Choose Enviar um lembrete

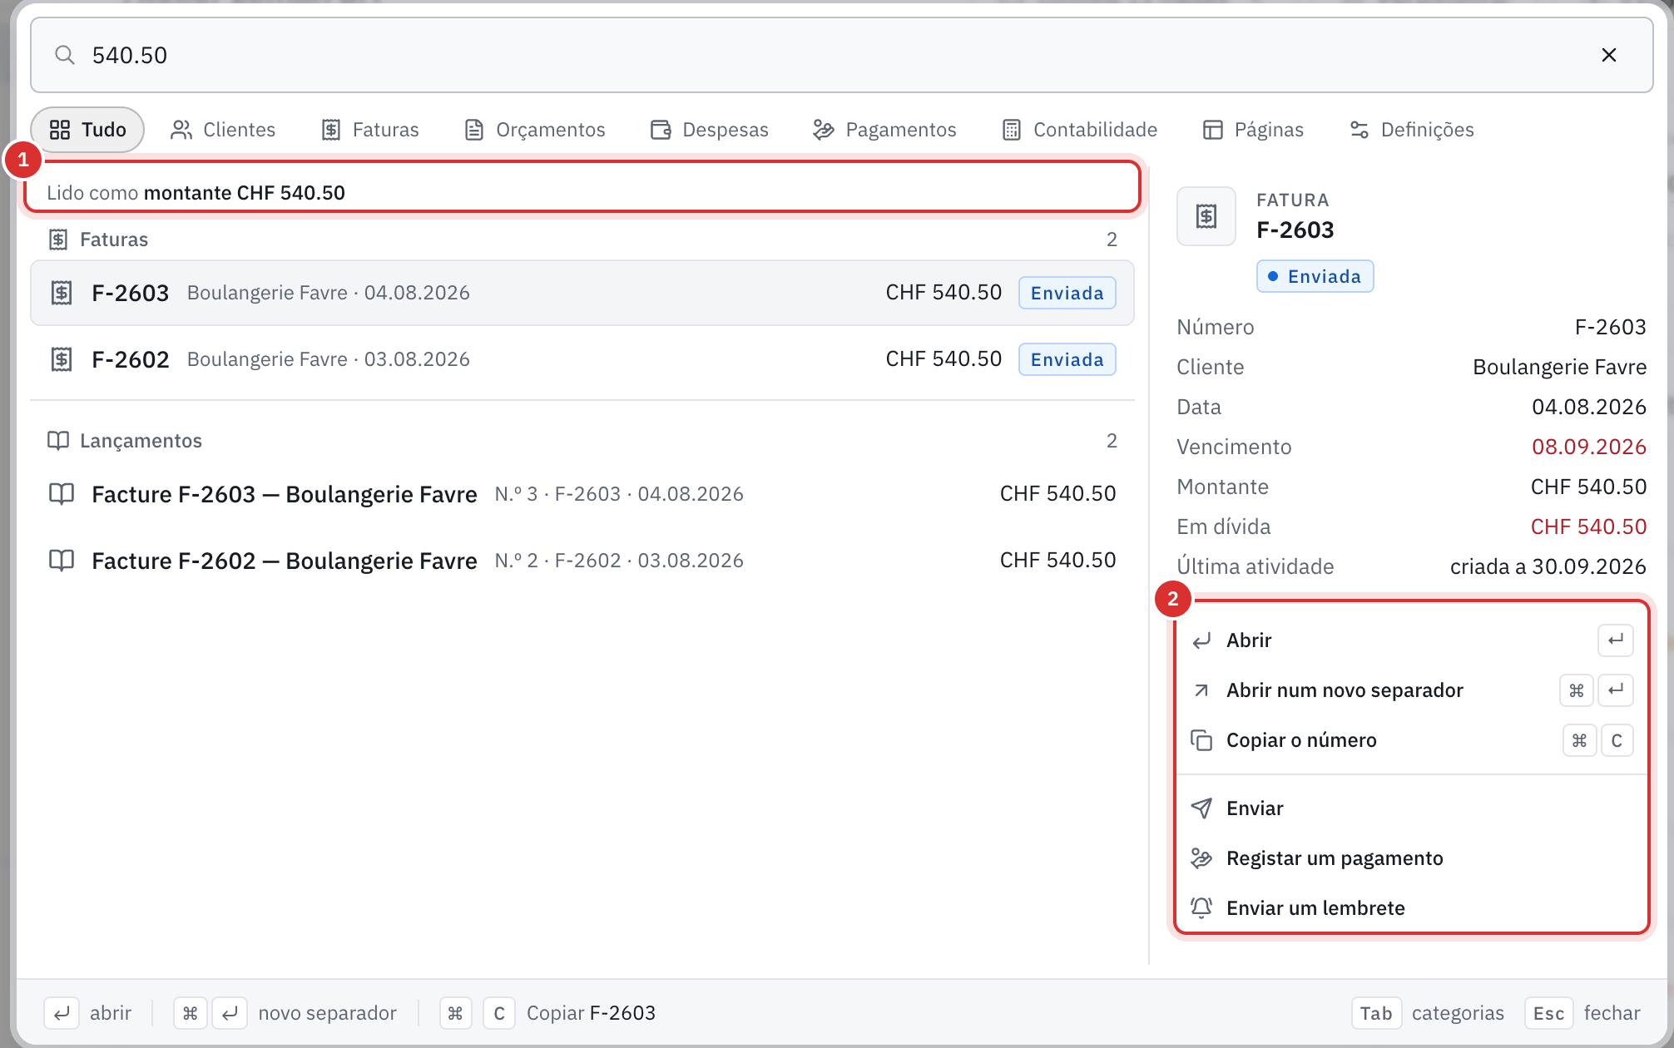tap(1412, 908)
